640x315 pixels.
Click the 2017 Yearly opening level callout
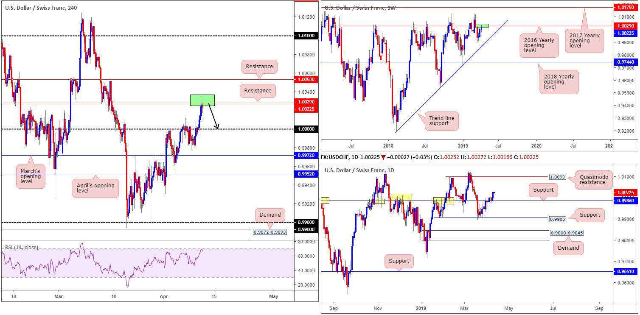(x=585, y=41)
